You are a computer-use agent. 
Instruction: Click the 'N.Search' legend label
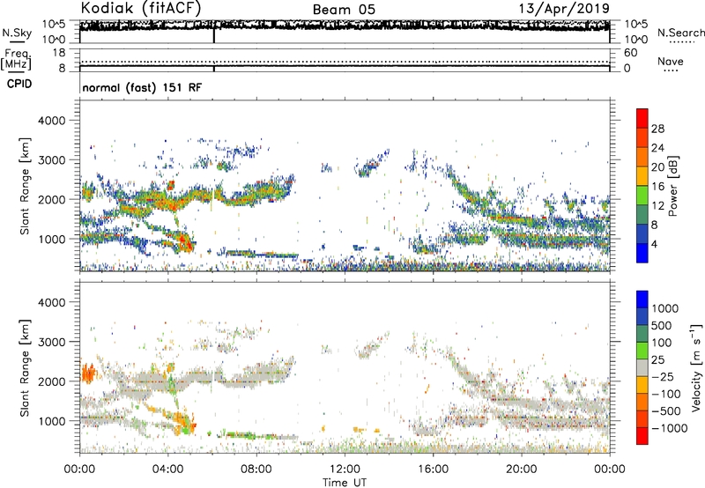[681, 33]
